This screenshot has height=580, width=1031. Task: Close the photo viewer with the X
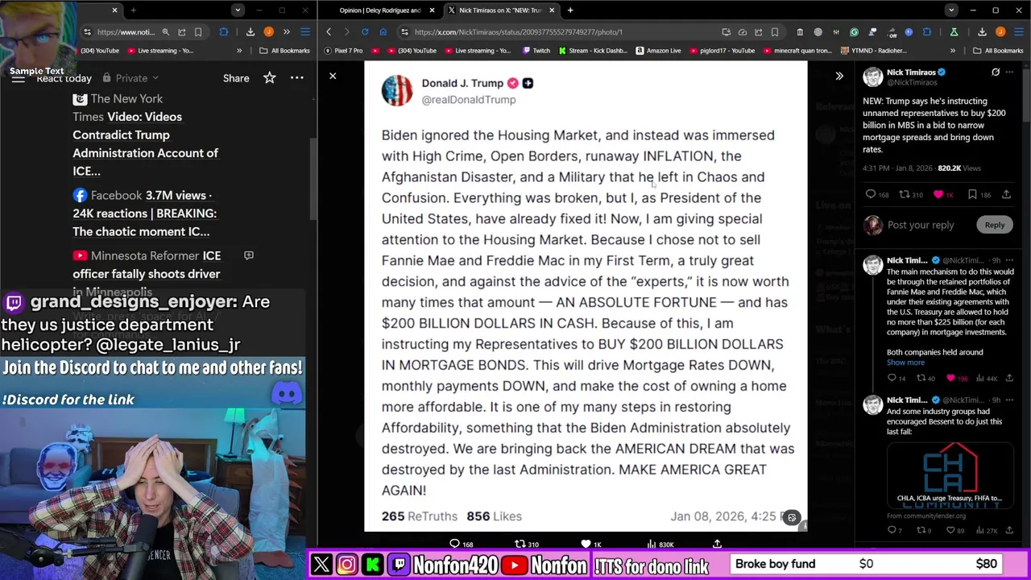click(x=333, y=76)
